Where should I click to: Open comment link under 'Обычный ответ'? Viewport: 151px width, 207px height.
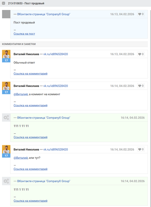pos(31,74)
